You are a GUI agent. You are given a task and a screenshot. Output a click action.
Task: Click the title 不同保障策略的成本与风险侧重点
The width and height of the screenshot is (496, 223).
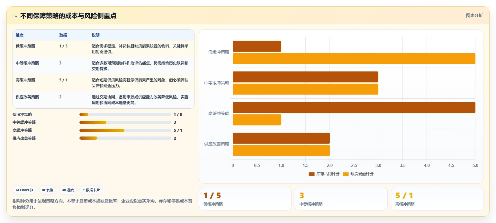(x=68, y=16)
